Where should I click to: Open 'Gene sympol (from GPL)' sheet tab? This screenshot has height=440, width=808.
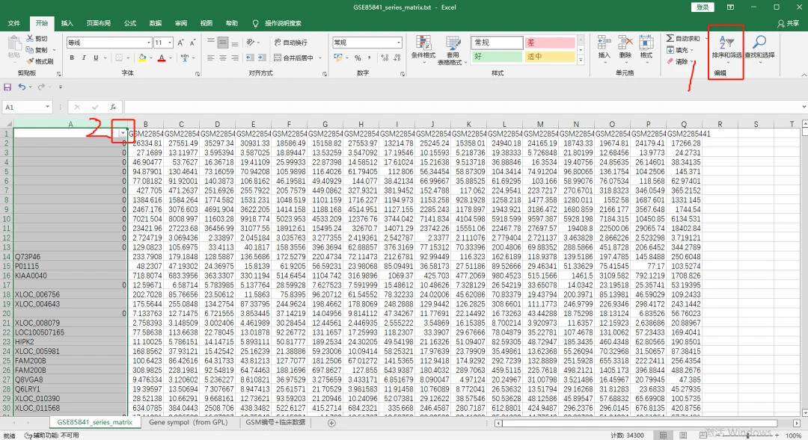coord(187,422)
